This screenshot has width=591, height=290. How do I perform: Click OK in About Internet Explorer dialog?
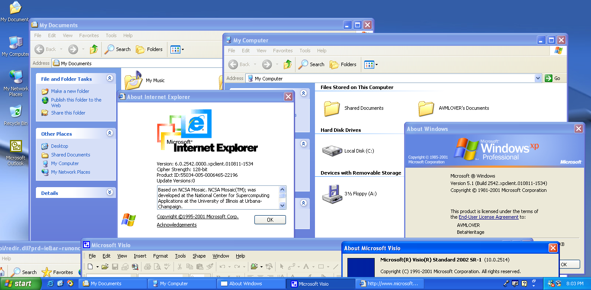pyautogui.click(x=270, y=220)
